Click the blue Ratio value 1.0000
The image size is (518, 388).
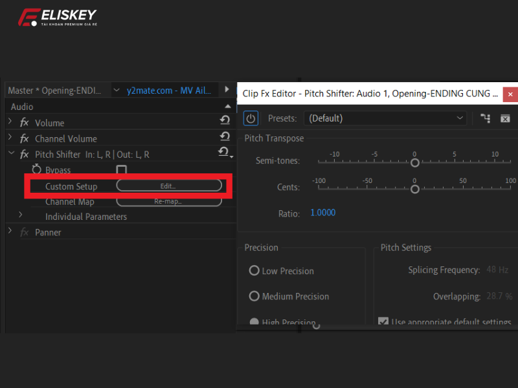coord(322,211)
